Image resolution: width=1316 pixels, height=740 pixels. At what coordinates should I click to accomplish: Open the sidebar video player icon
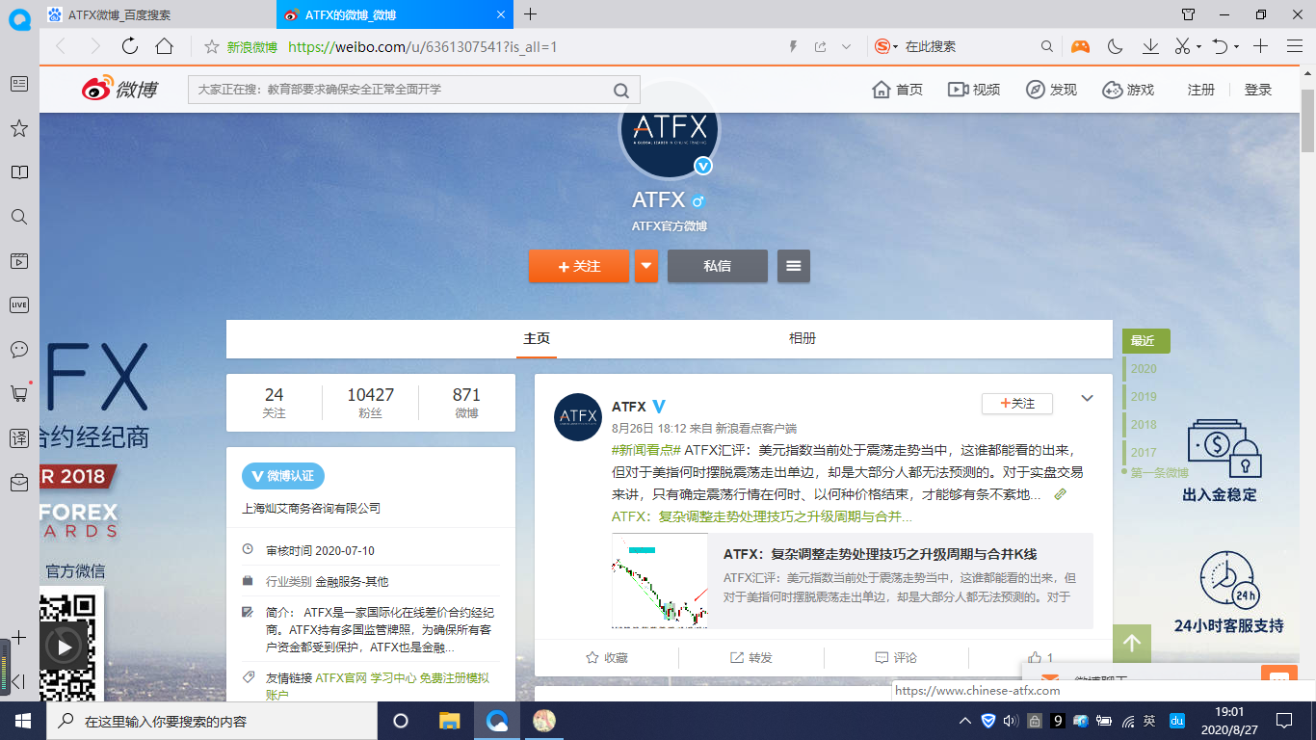coord(18,261)
